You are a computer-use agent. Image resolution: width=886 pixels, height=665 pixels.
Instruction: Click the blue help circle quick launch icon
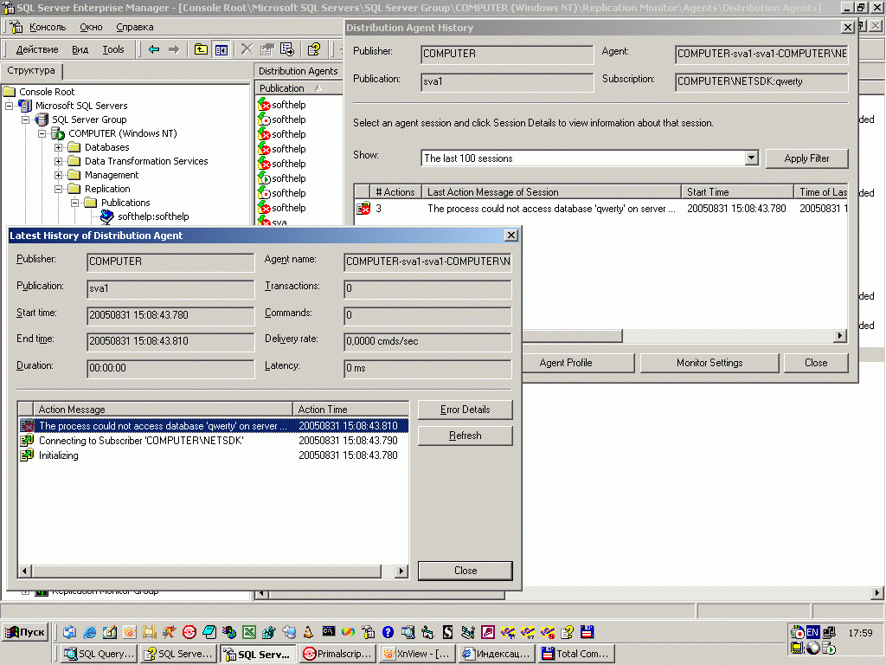pyautogui.click(x=388, y=632)
